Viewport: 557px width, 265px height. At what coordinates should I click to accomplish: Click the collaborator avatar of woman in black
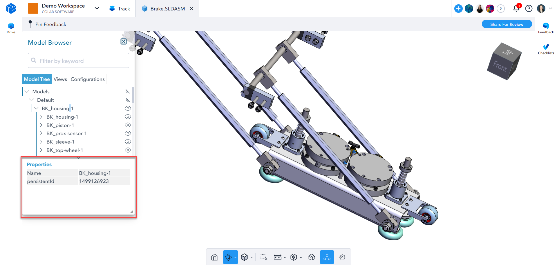[480, 9]
